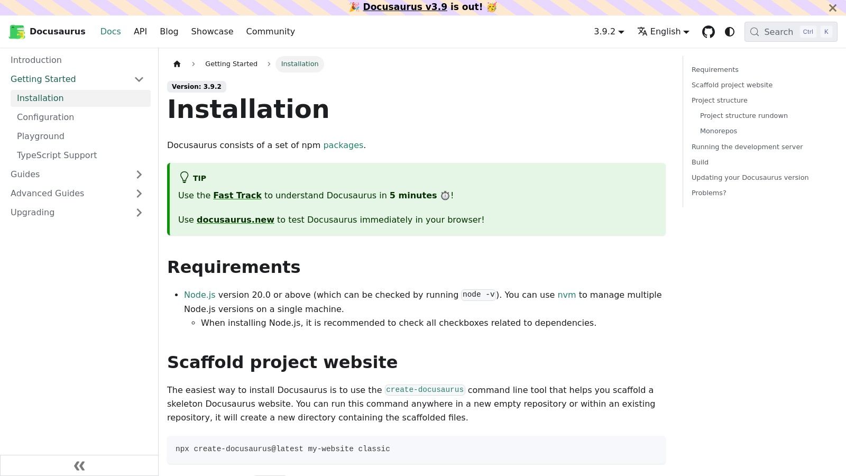Click the home breadcrumb icon

pyautogui.click(x=177, y=64)
